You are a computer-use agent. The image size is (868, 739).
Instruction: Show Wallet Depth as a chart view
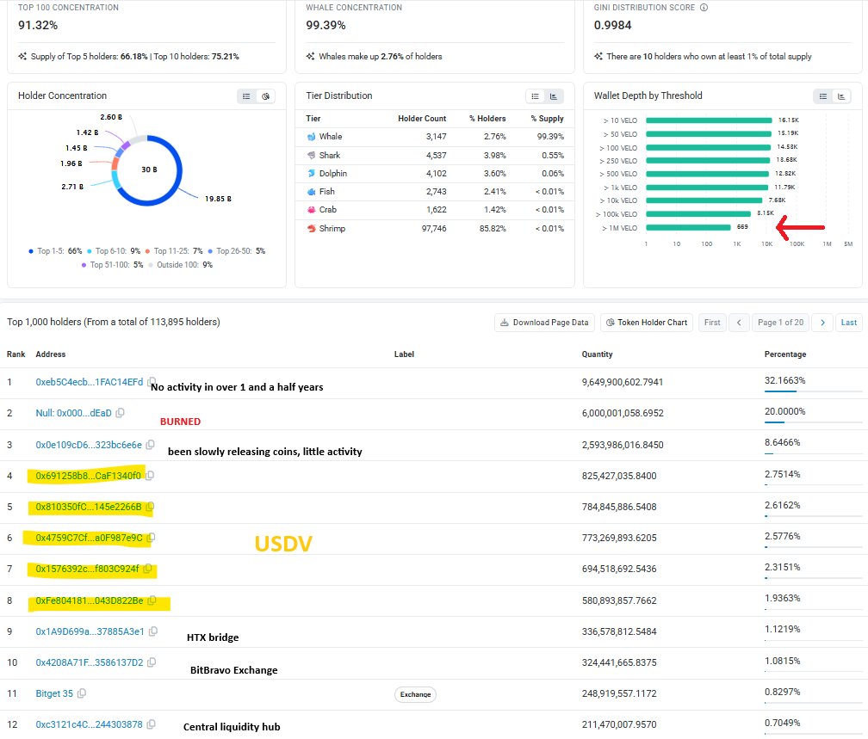(841, 96)
